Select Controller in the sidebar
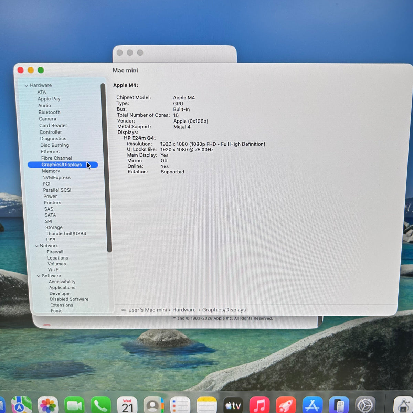This screenshot has width=413, height=413. pos(51,132)
